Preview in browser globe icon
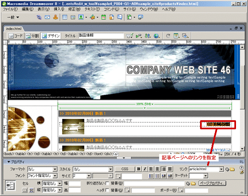Viewport: 248px width, 196px height. [x=156, y=36]
